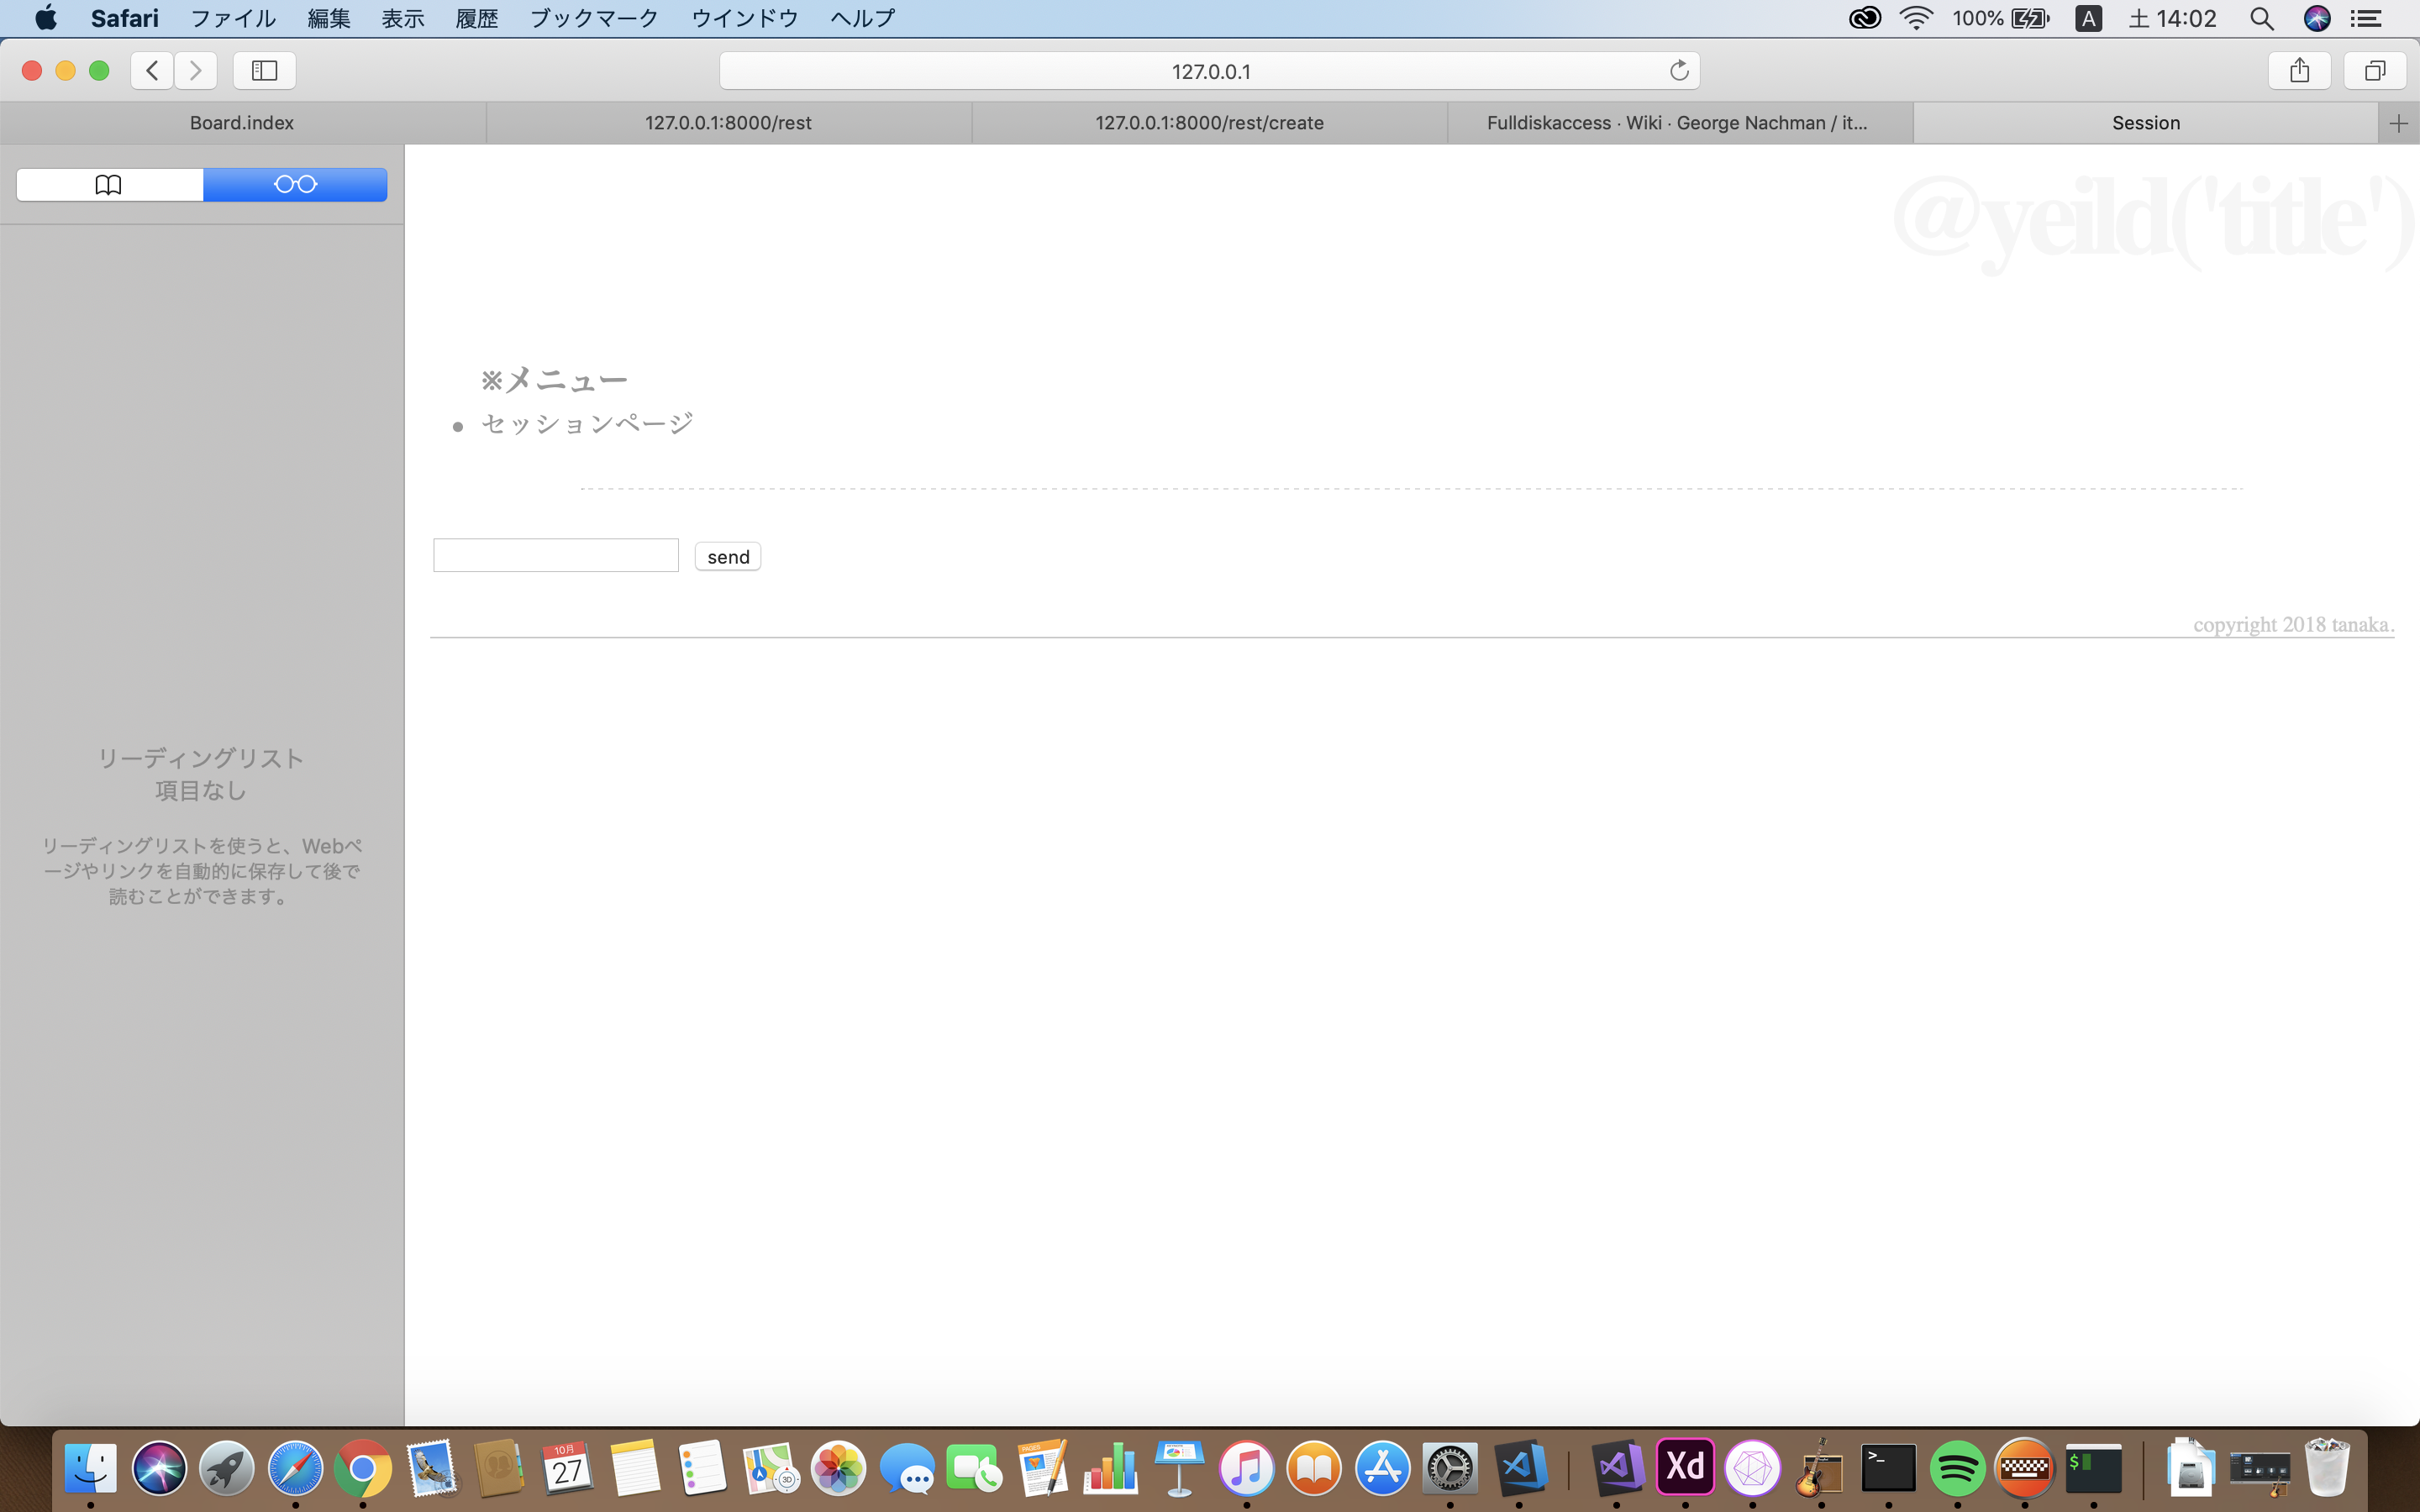Open the Apple menu
2420x1512 pixels.
pyautogui.click(x=46, y=18)
